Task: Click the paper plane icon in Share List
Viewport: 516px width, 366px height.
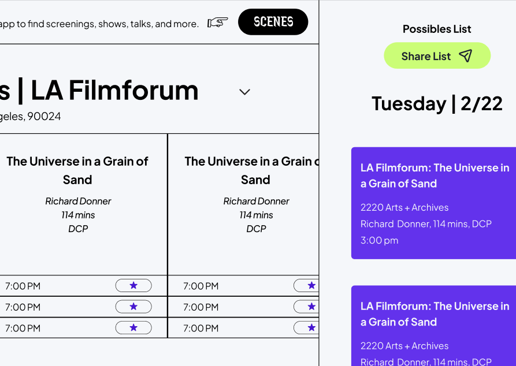Action: [x=465, y=55]
